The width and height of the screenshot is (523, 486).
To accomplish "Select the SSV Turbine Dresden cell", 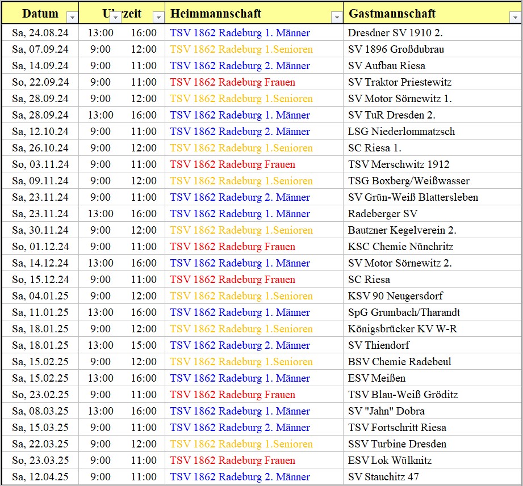I will 433,443.
